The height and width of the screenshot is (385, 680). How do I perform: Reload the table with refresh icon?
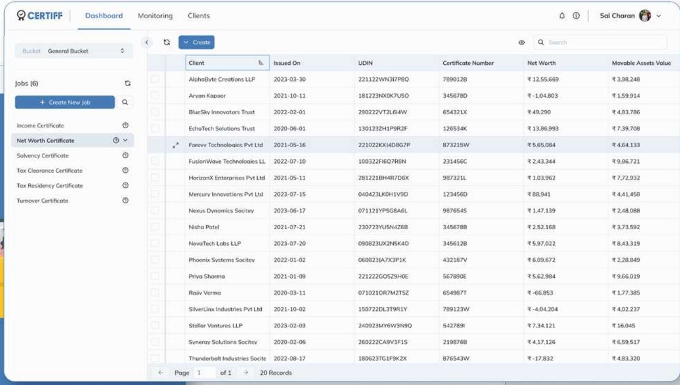coord(166,42)
